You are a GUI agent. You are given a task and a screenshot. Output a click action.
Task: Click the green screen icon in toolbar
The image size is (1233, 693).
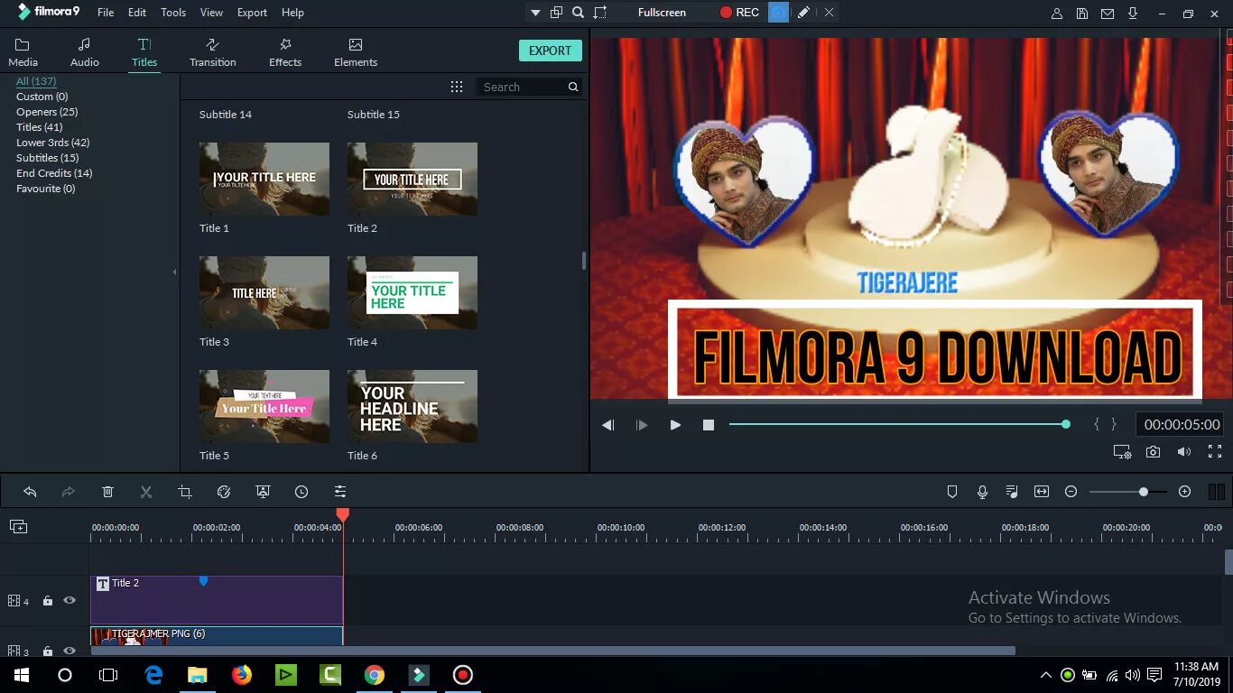[263, 492]
